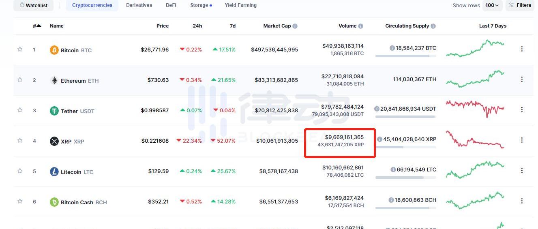Toggle the watchlist star for Ethereum
Image resolution: width=538 pixels, height=229 pixels.
click(20, 80)
